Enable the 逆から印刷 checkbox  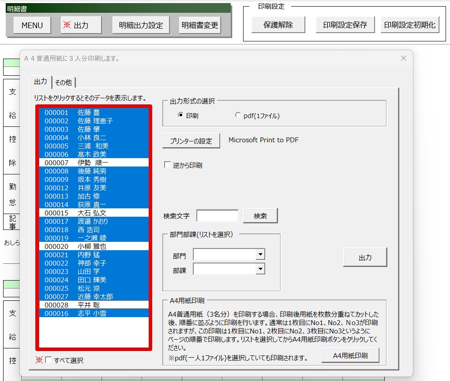point(167,165)
